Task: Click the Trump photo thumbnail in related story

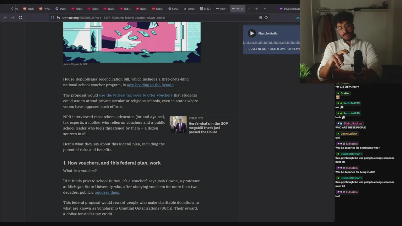Action: [178, 125]
